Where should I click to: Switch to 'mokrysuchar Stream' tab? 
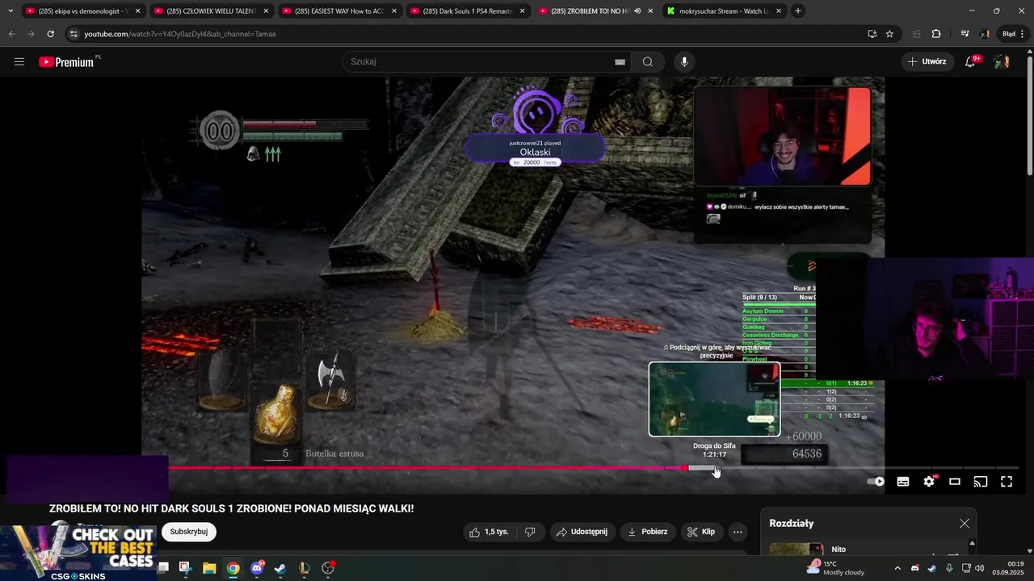click(x=723, y=11)
